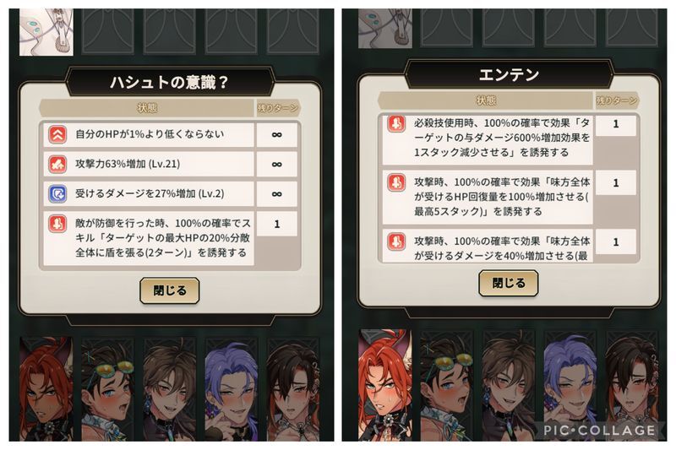Click the 残りターン column header in left dialog
The height and width of the screenshot is (450, 676).
click(x=278, y=108)
